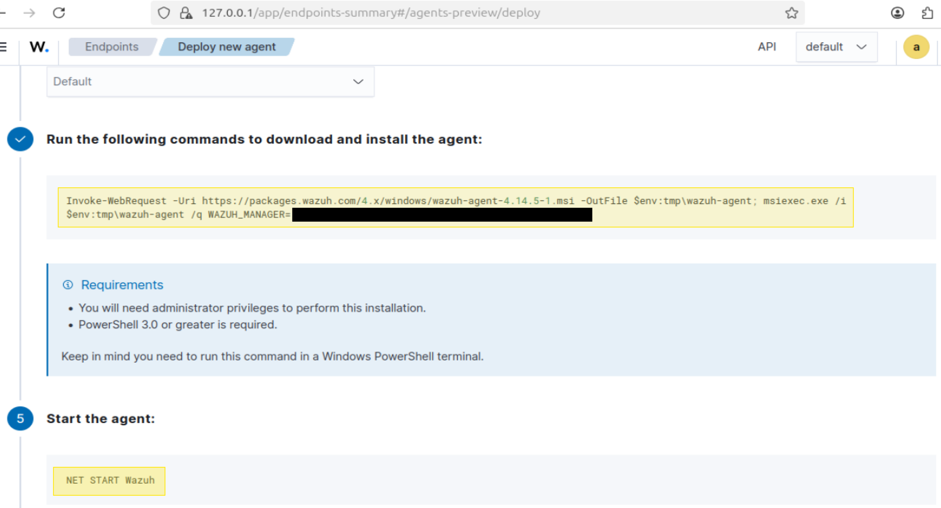Select the Deploy new agent breadcrumb

[227, 47]
